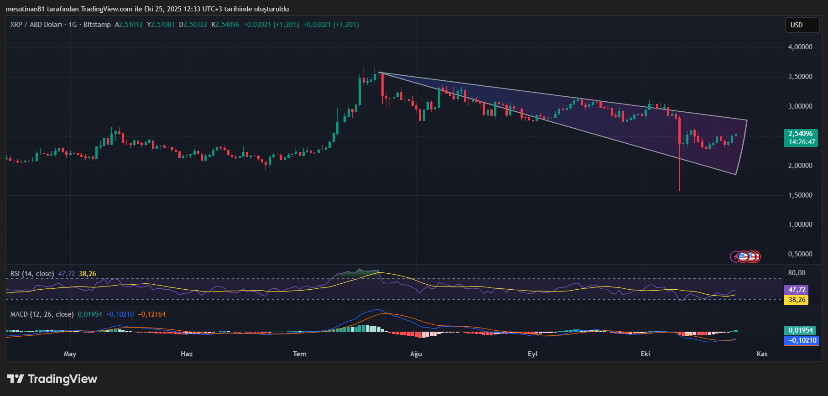Click the 80,00 RSI scale label
The width and height of the screenshot is (828, 396).
797,273
